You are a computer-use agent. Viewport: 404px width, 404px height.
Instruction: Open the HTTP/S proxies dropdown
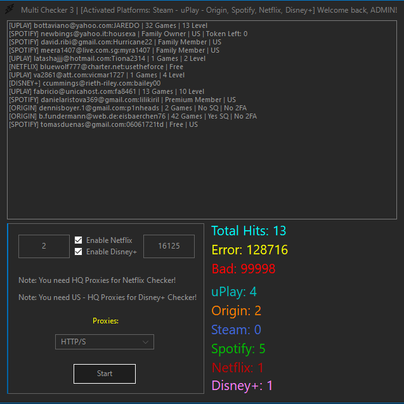pos(105,342)
